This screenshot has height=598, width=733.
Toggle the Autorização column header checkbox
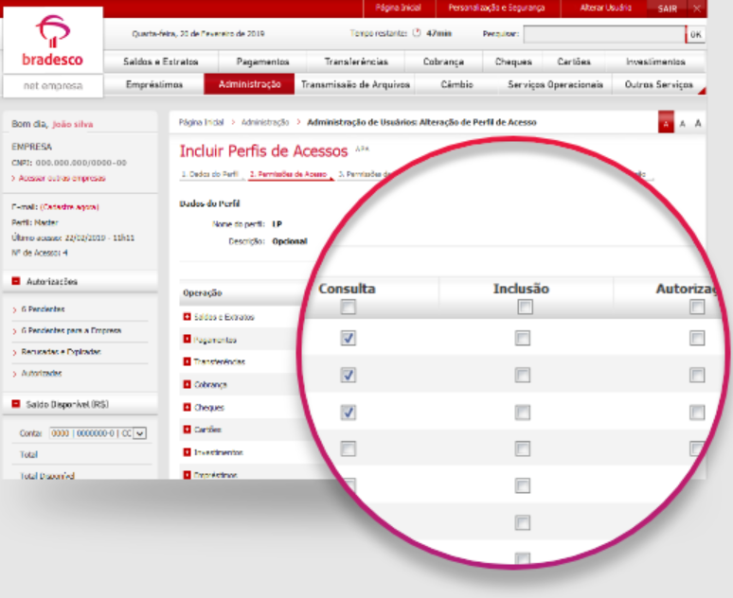point(697,307)
